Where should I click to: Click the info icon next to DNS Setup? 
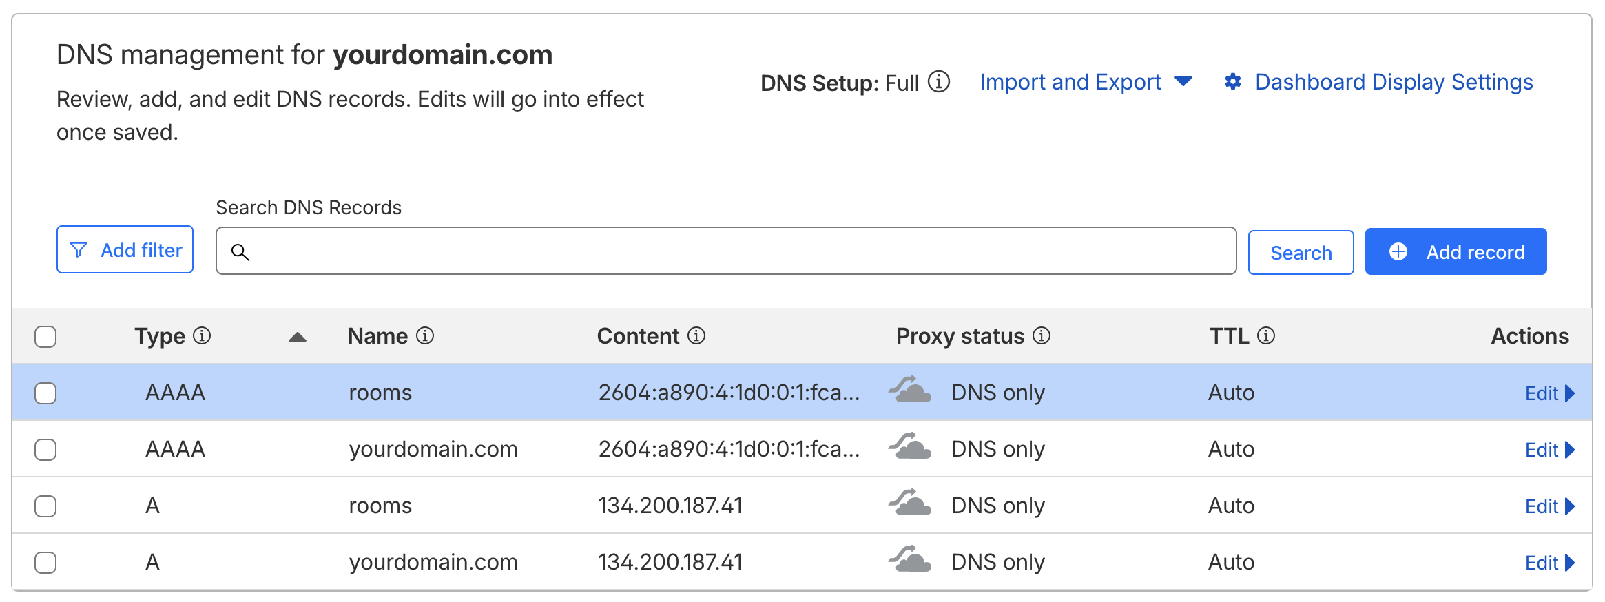pos(938,82)
